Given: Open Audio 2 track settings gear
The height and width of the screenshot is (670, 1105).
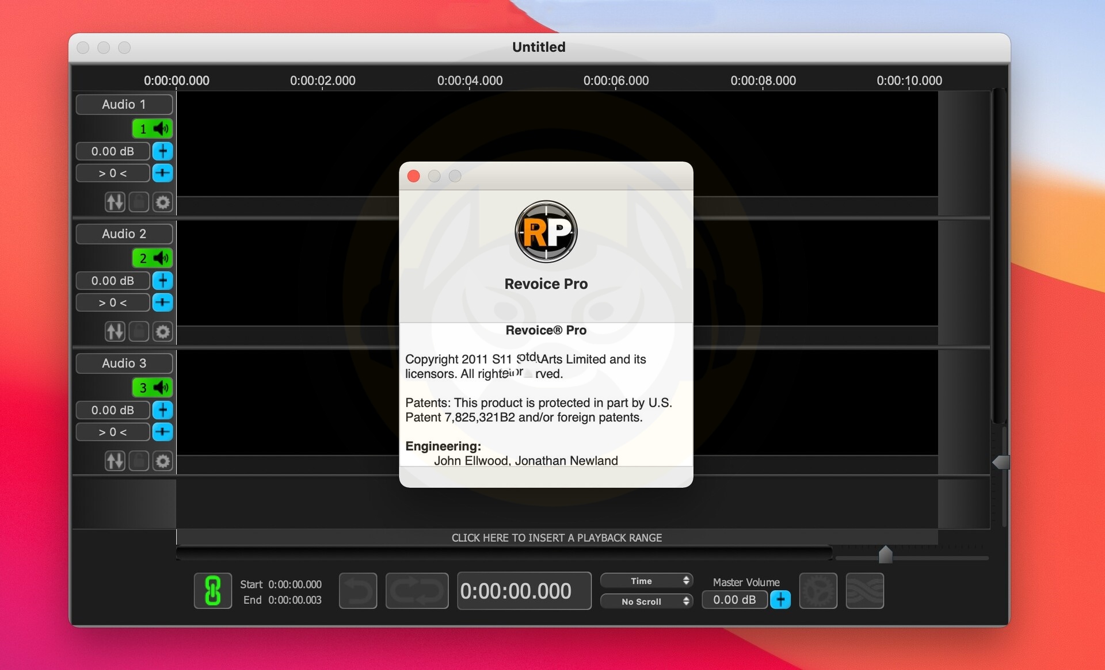Looking at the screenshot, I should [163, 332].
